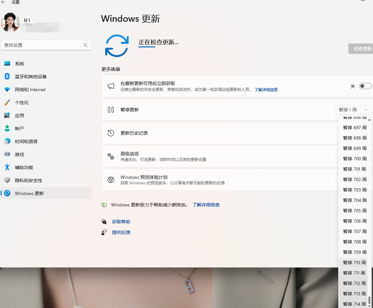
Task: Select Windows 更新 in the sidebar
Action: click(46, 193)
